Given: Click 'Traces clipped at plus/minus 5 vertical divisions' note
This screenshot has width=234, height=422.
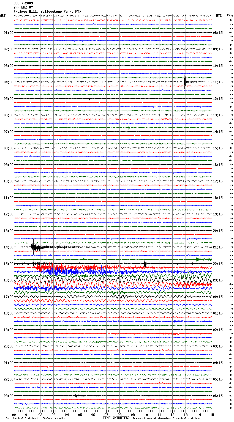Looking at the screenshot, I should click(167, 418).
